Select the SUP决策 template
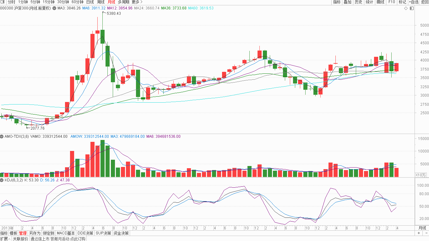 point(103,233)
